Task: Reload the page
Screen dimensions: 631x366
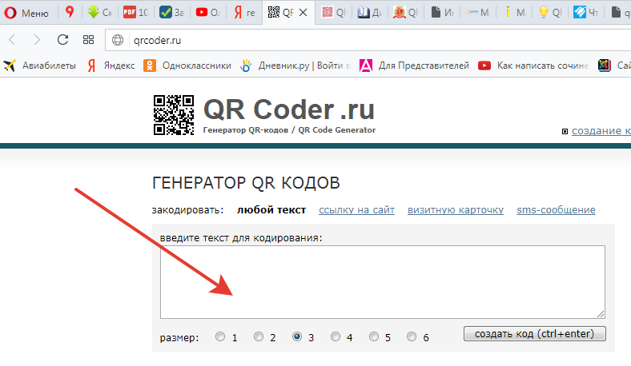Action: click(62, 39)
